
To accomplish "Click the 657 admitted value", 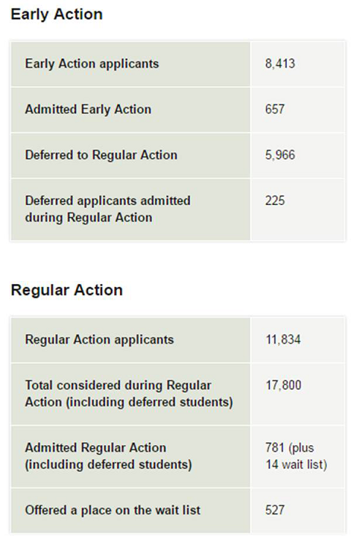I will pos(275,109).
